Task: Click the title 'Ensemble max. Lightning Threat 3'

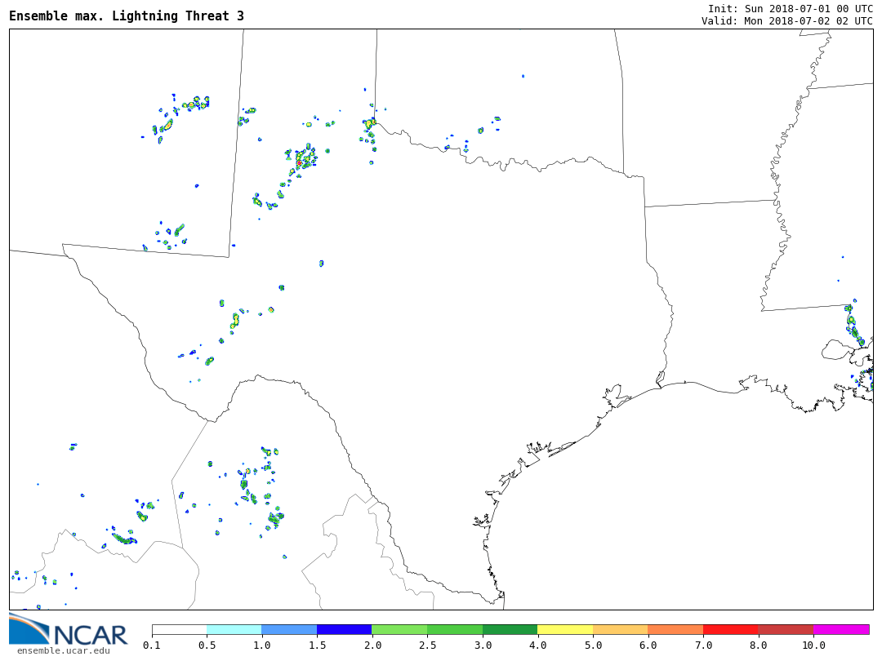Action: [x=127, y=16]
